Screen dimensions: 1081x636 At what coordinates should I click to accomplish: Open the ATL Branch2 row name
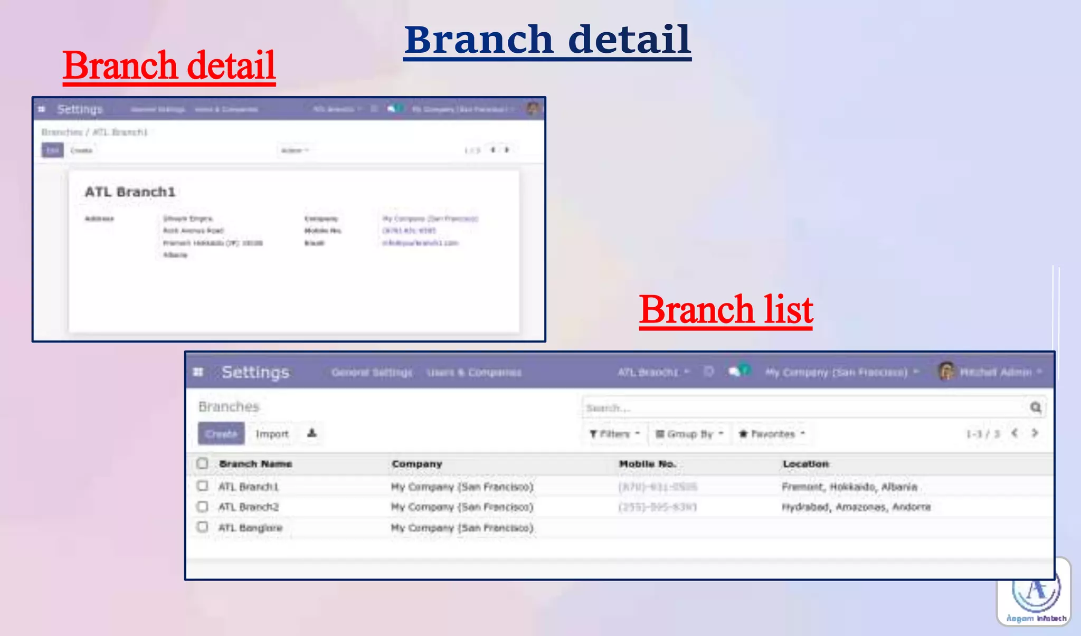click(249, 507)
